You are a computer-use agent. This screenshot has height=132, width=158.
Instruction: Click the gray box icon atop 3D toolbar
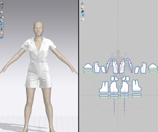2,3
